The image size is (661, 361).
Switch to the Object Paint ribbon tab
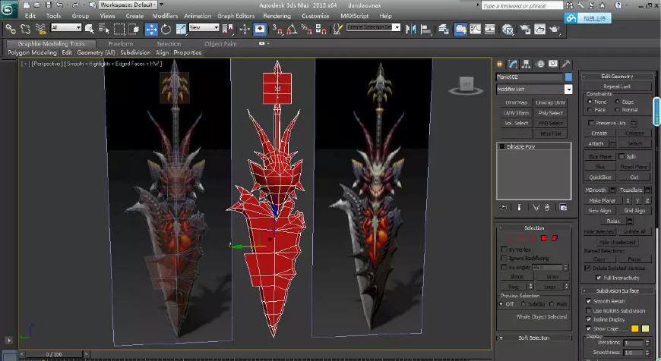pyautogui.click(x=220, y=44)
